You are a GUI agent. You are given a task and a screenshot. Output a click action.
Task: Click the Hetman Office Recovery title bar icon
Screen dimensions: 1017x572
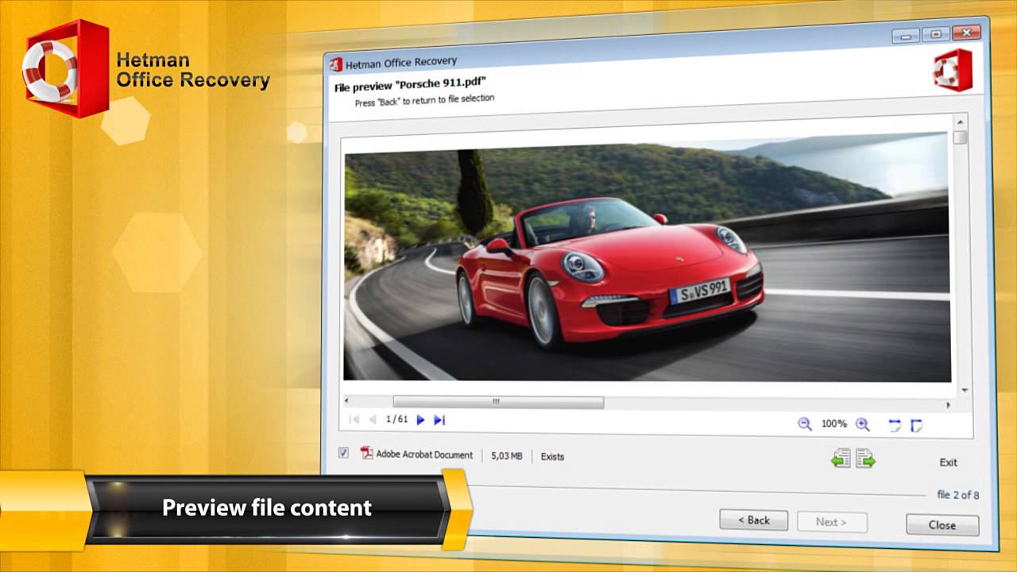pyautogui.click(x=336, y=64)
